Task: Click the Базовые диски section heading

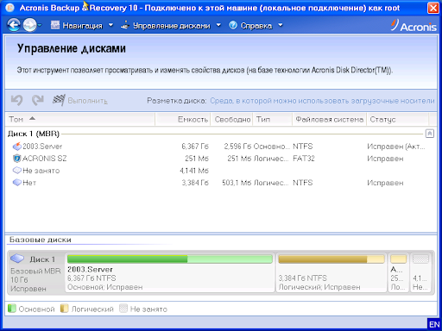Action: 41,240
